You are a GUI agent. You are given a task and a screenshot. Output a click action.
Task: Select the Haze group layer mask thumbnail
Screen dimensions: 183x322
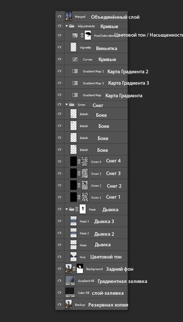click(83, 209)
